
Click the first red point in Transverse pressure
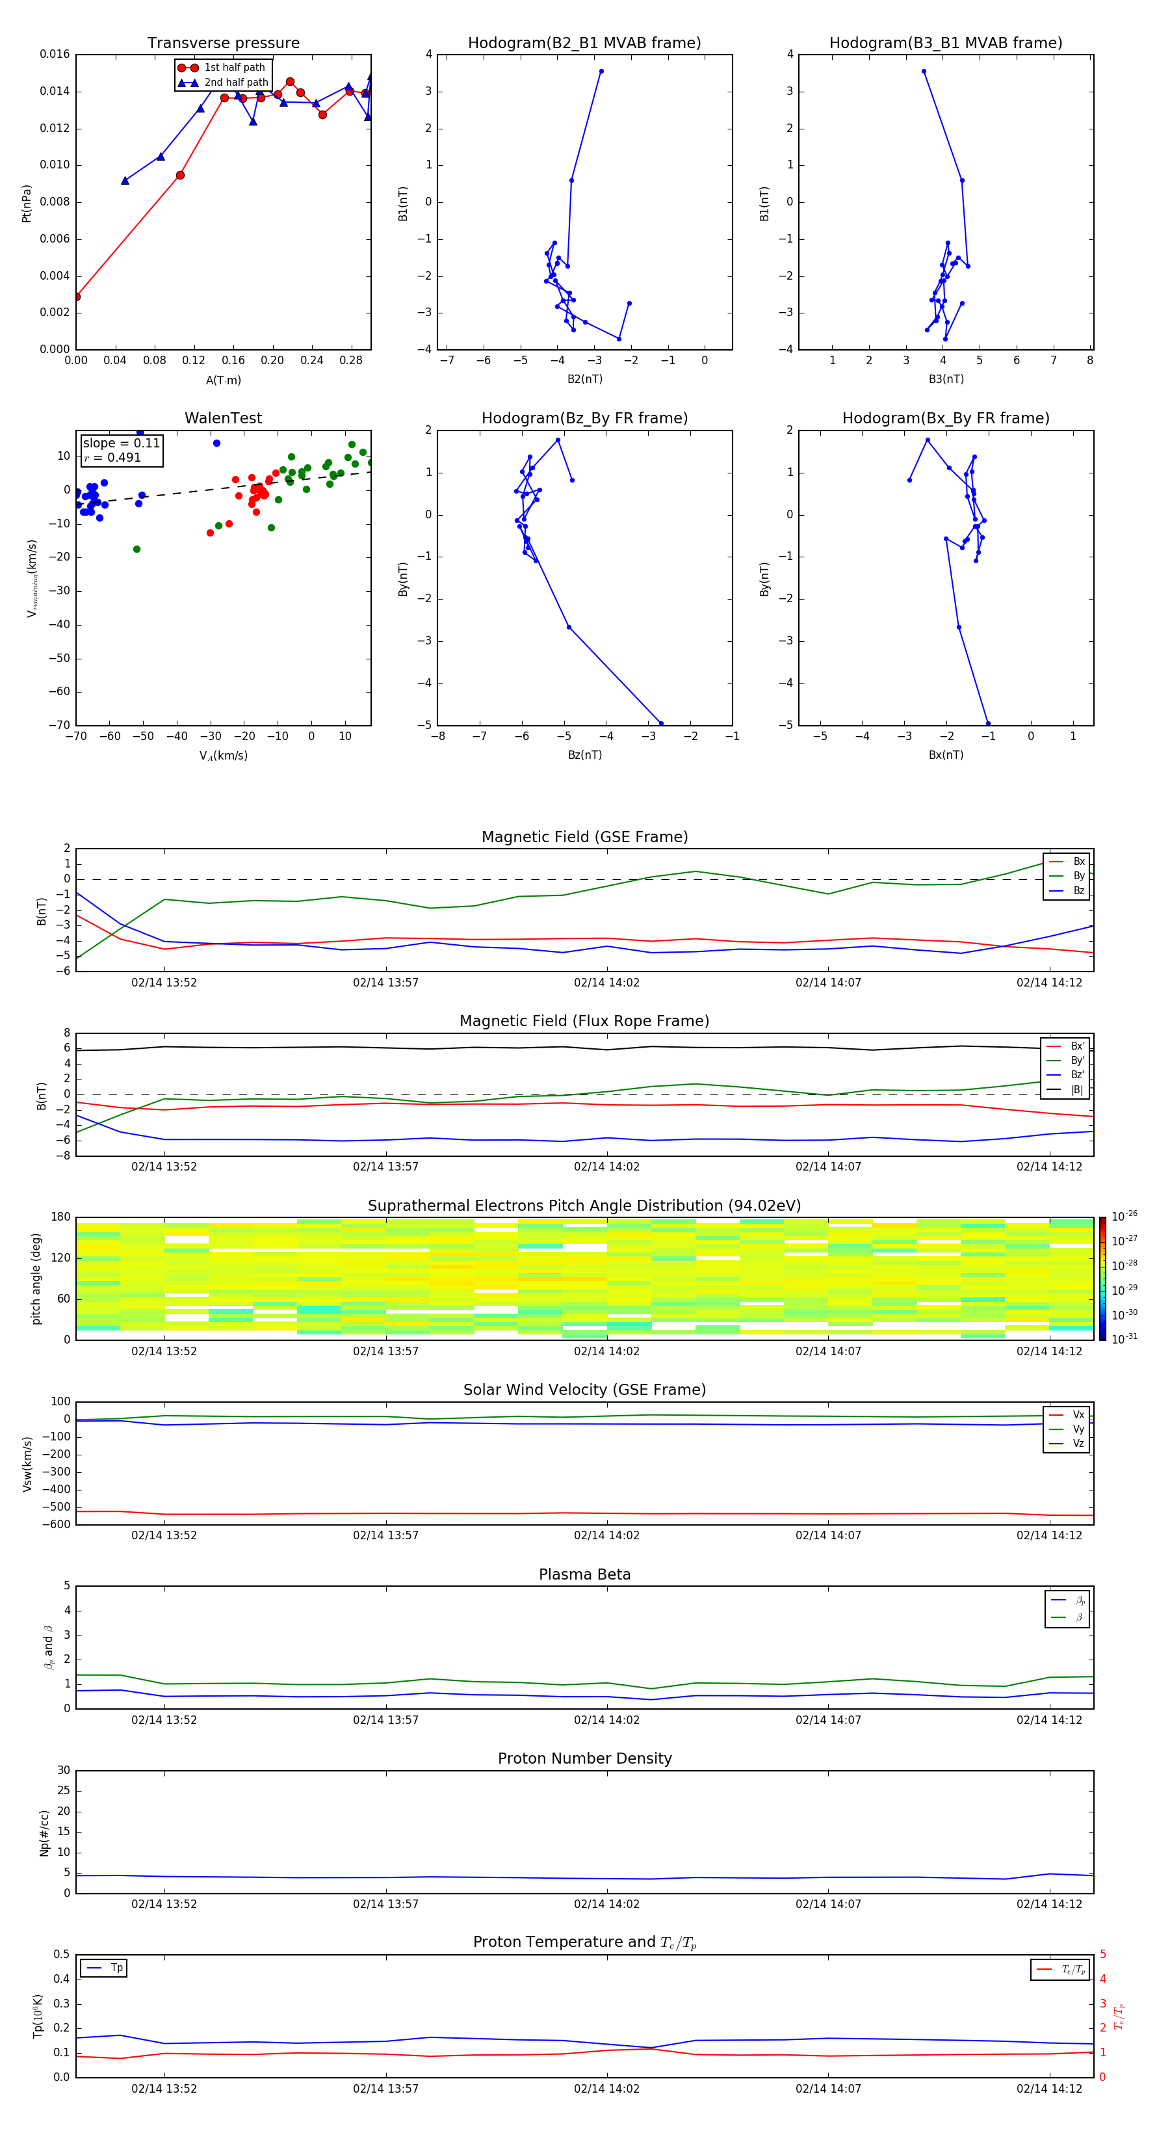tap(77, 297)
